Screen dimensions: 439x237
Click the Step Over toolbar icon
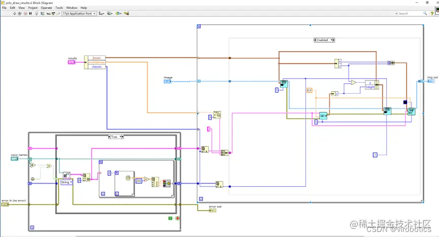coord(53,13)
